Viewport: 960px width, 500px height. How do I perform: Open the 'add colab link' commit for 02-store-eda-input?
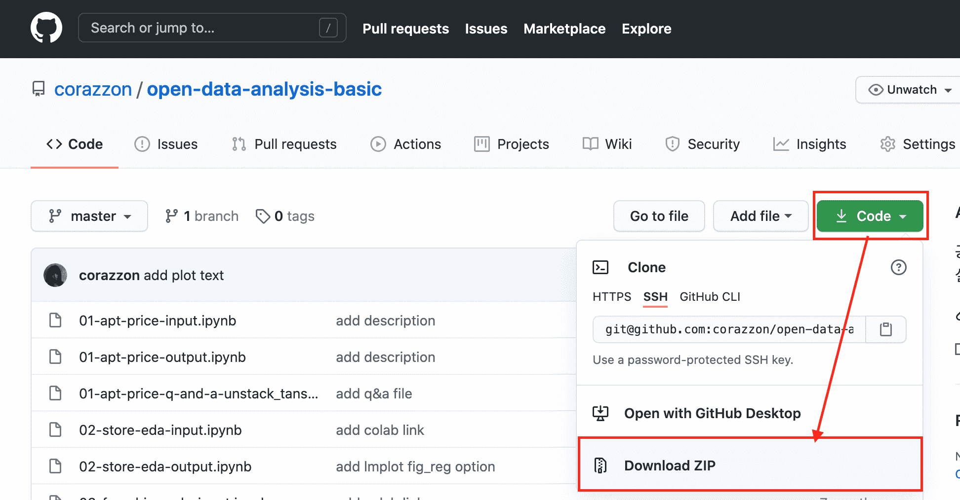(x=380, y=430)
